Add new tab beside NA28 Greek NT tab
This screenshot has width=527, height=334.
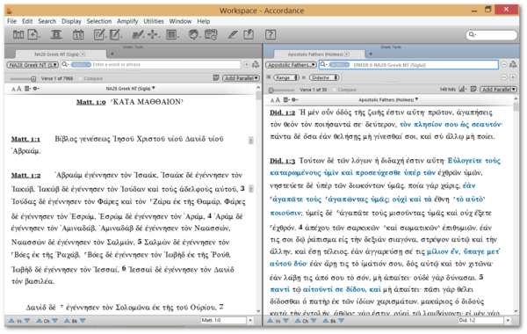(x=112, y=54)
